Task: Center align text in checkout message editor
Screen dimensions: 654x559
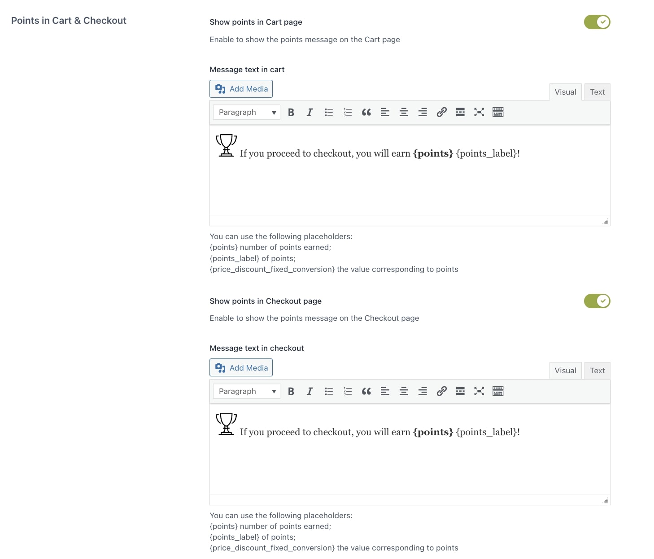Action: pyautogui.click(x=404, y=391)
